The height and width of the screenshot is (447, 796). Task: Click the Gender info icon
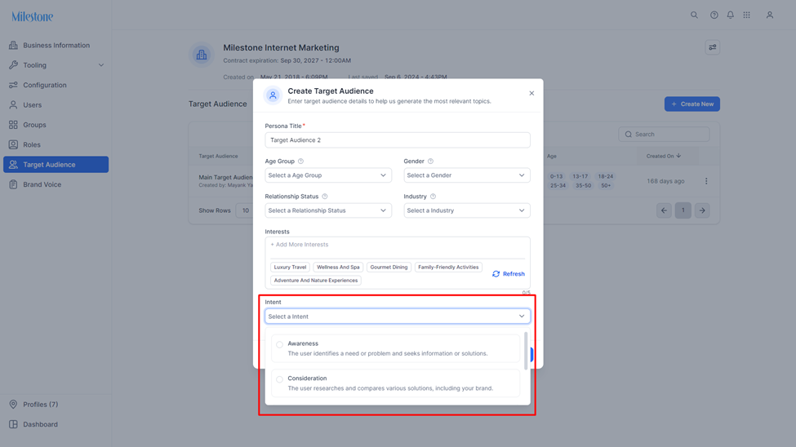(430, 162)
